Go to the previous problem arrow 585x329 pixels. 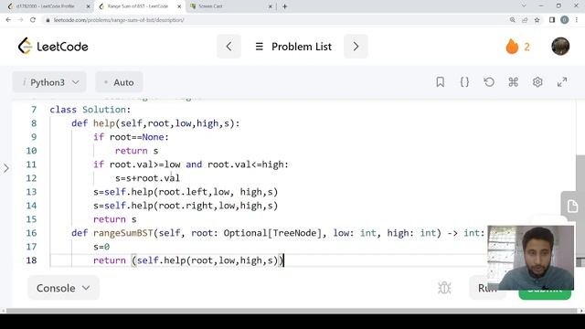click(x=229, y=47)
